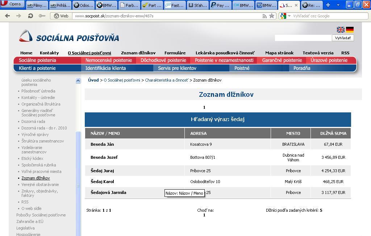Open Voľné pracovné miesta sidebar link
The width and height of the screenshot is (371, 236).
tap(41, 171)
